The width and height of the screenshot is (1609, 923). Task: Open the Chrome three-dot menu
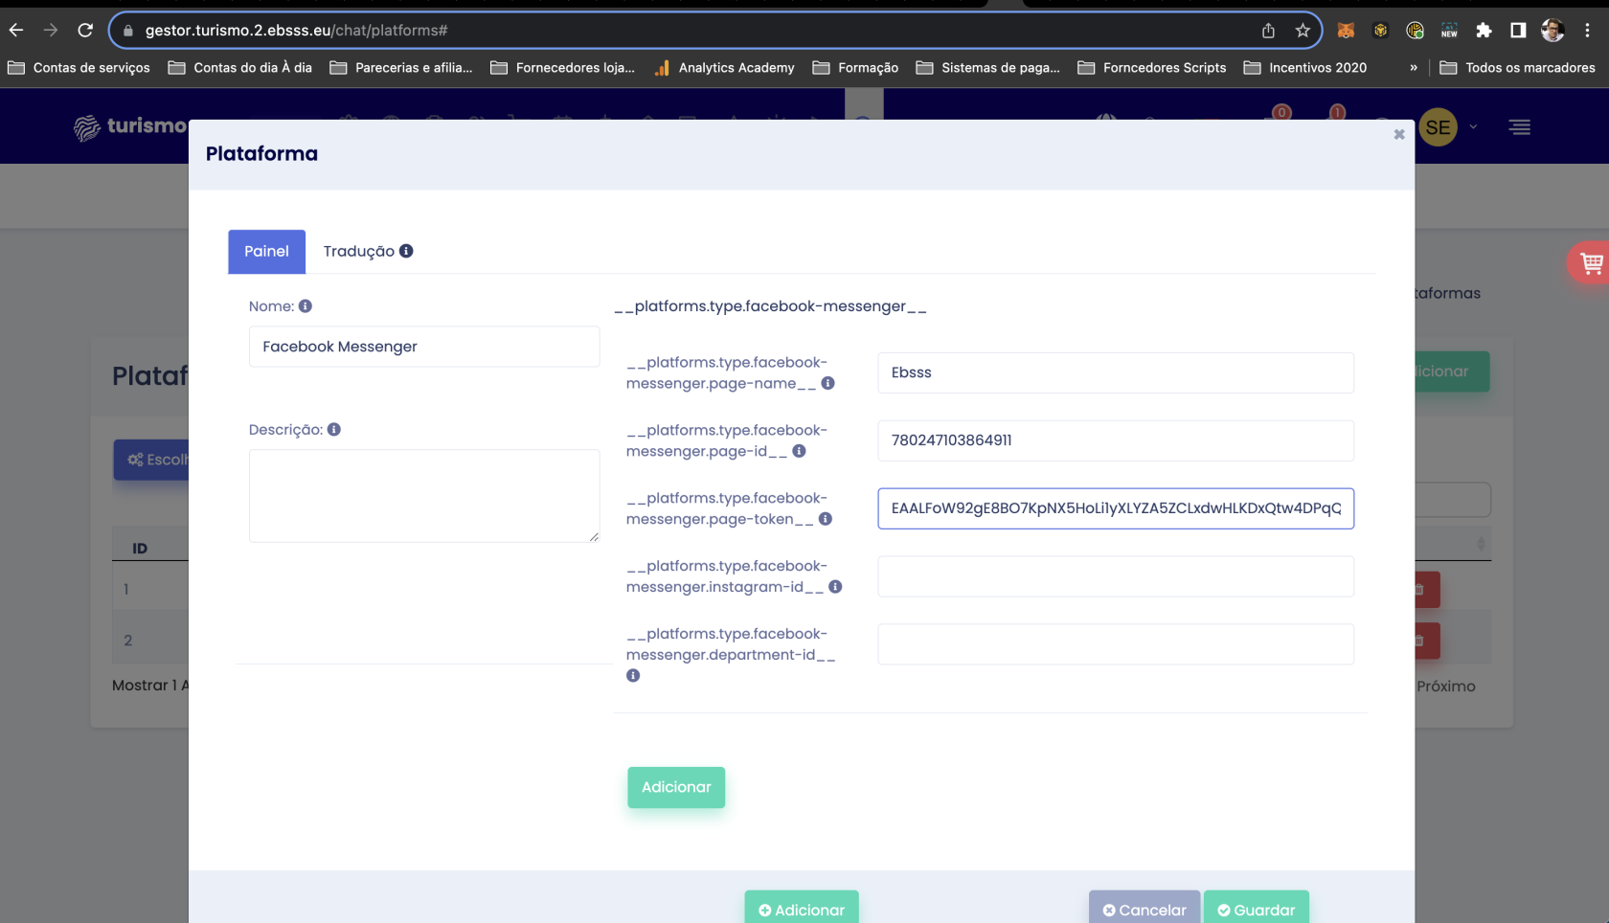(x=1587, y=31)
